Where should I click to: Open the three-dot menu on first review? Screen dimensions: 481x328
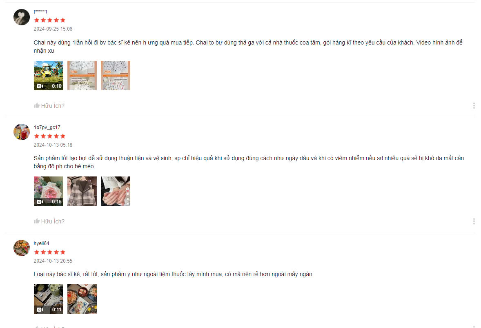[474, 106]
